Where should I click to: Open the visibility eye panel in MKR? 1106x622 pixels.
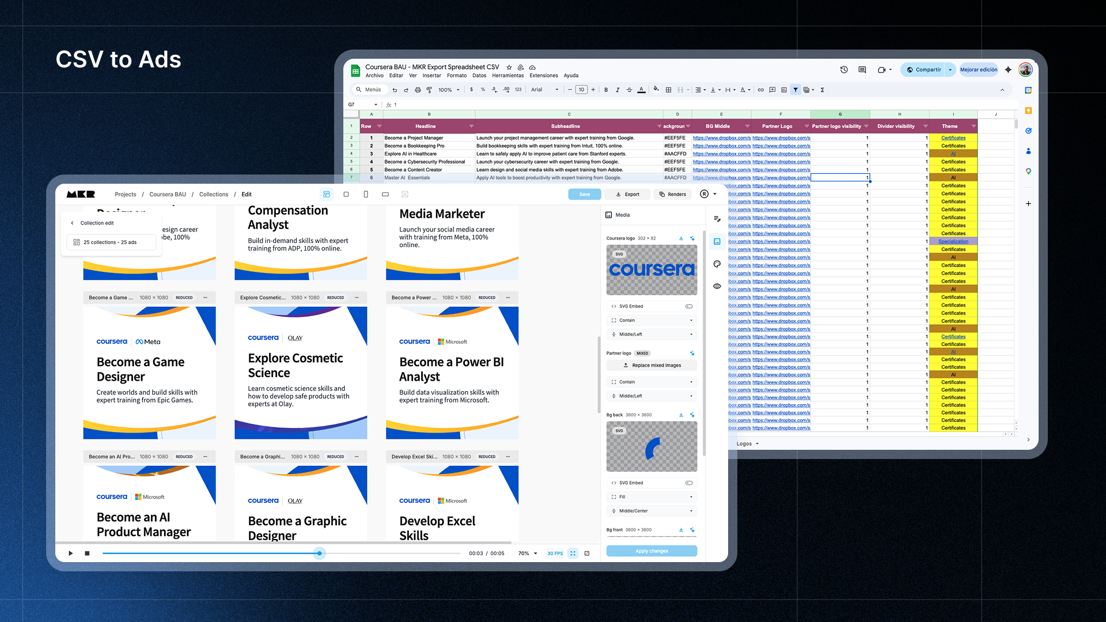(x=717, y=286)
